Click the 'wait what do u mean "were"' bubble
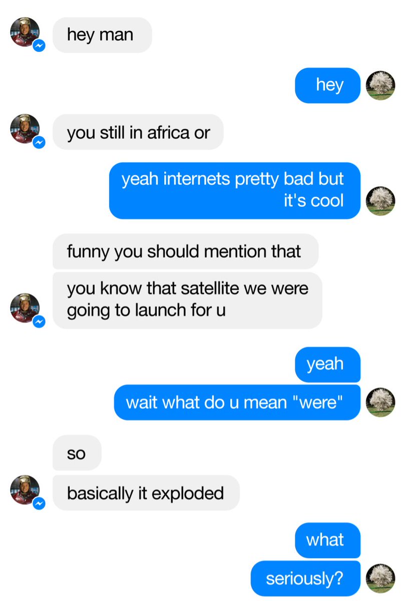405x601 pixels. pos(237,402)
